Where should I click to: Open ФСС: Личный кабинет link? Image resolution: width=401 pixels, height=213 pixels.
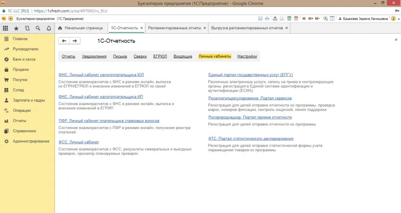point(79,142)
